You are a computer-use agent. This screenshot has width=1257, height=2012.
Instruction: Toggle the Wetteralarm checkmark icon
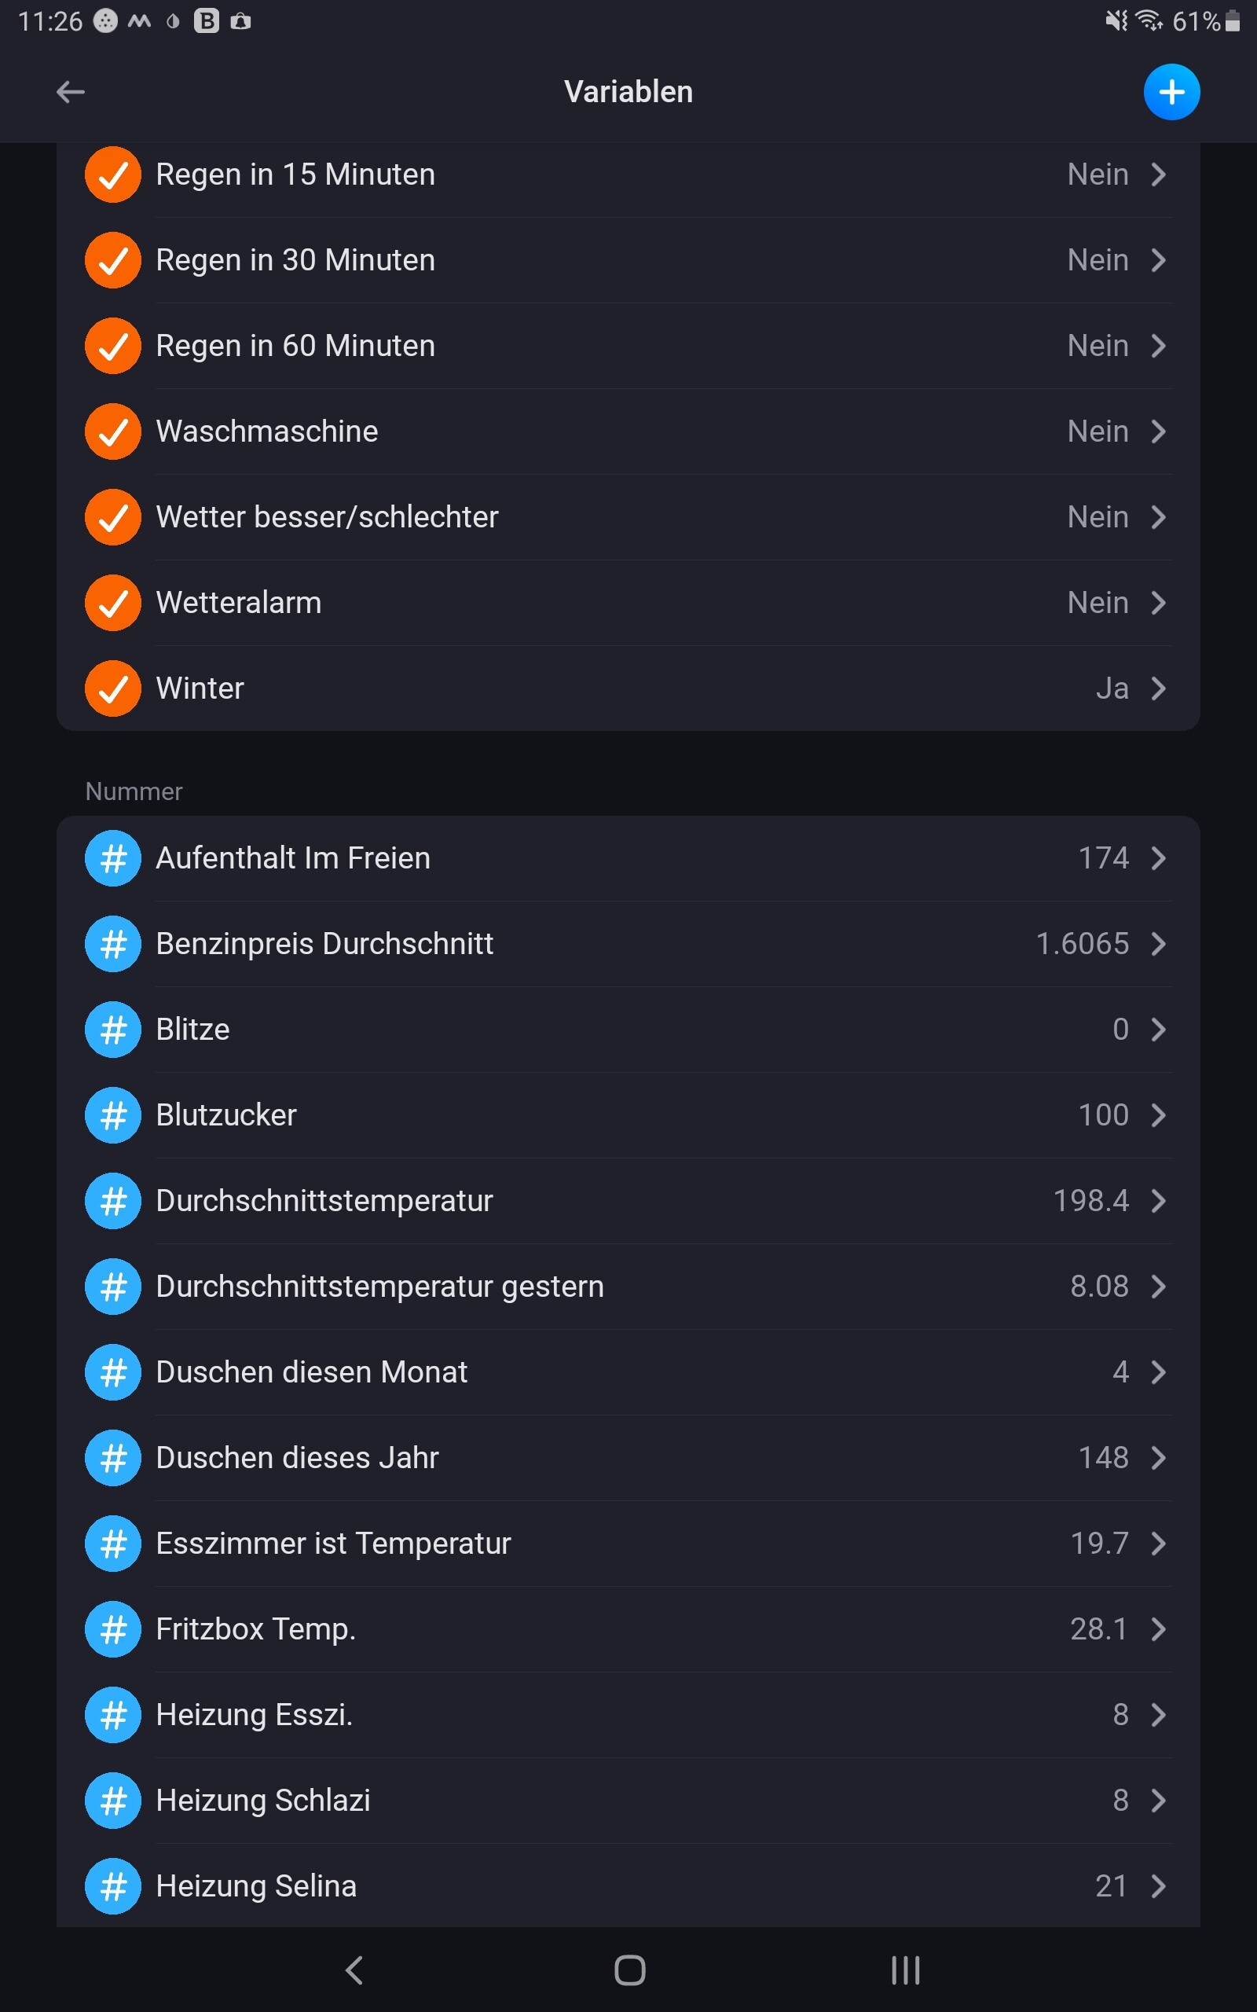(113, 603)
